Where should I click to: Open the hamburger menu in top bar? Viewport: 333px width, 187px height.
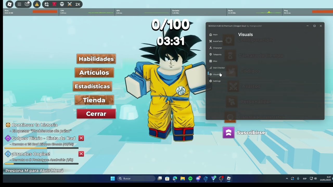coord(19,4)
